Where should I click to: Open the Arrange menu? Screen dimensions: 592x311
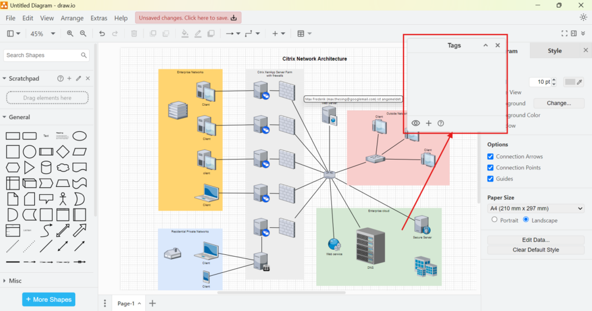click(72, 18)
